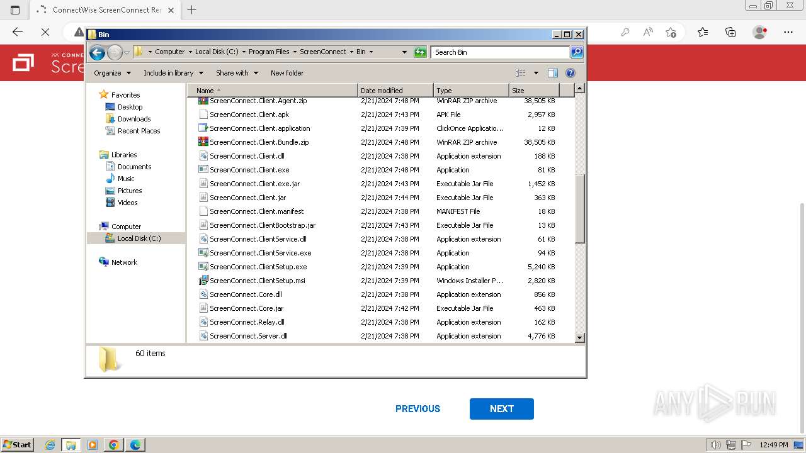This screenshot has width=806, height=453.
Task: Click the Explorer Back arrow button
Action: (x=97, y=52)
